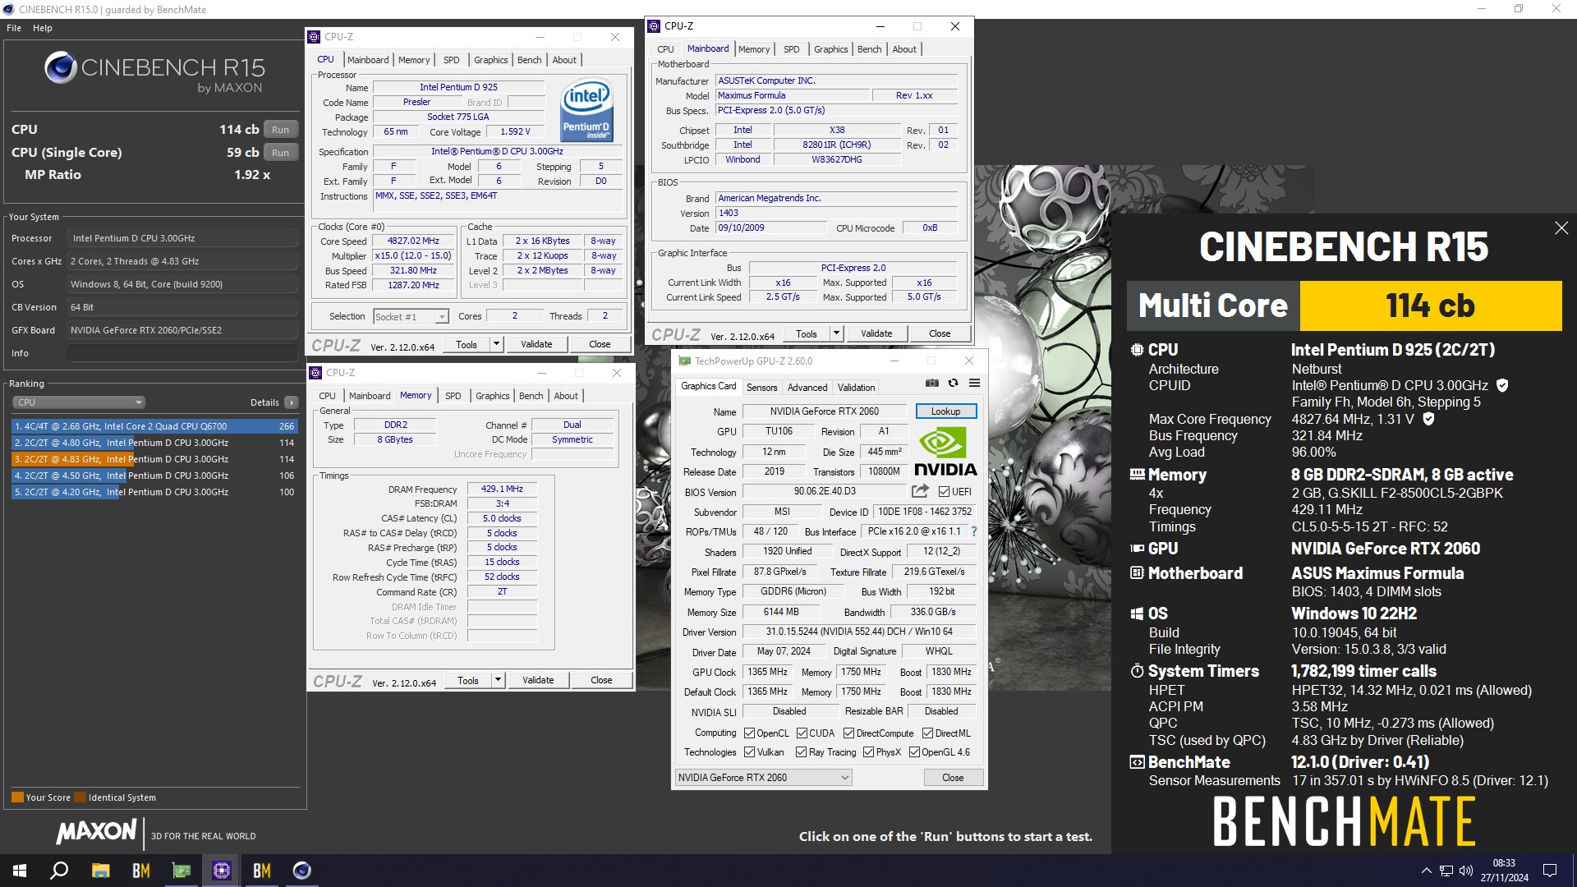This screenshot has width=1577, height=887.
Task: Close the BenchMate result overlay with X
Action: pyautogui.click(x=1561, y=228)
